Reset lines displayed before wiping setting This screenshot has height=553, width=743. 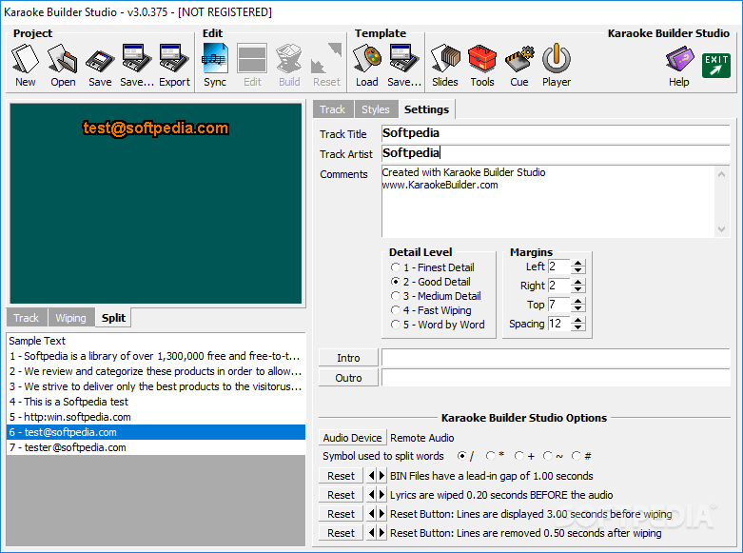[x=341, y=514]
